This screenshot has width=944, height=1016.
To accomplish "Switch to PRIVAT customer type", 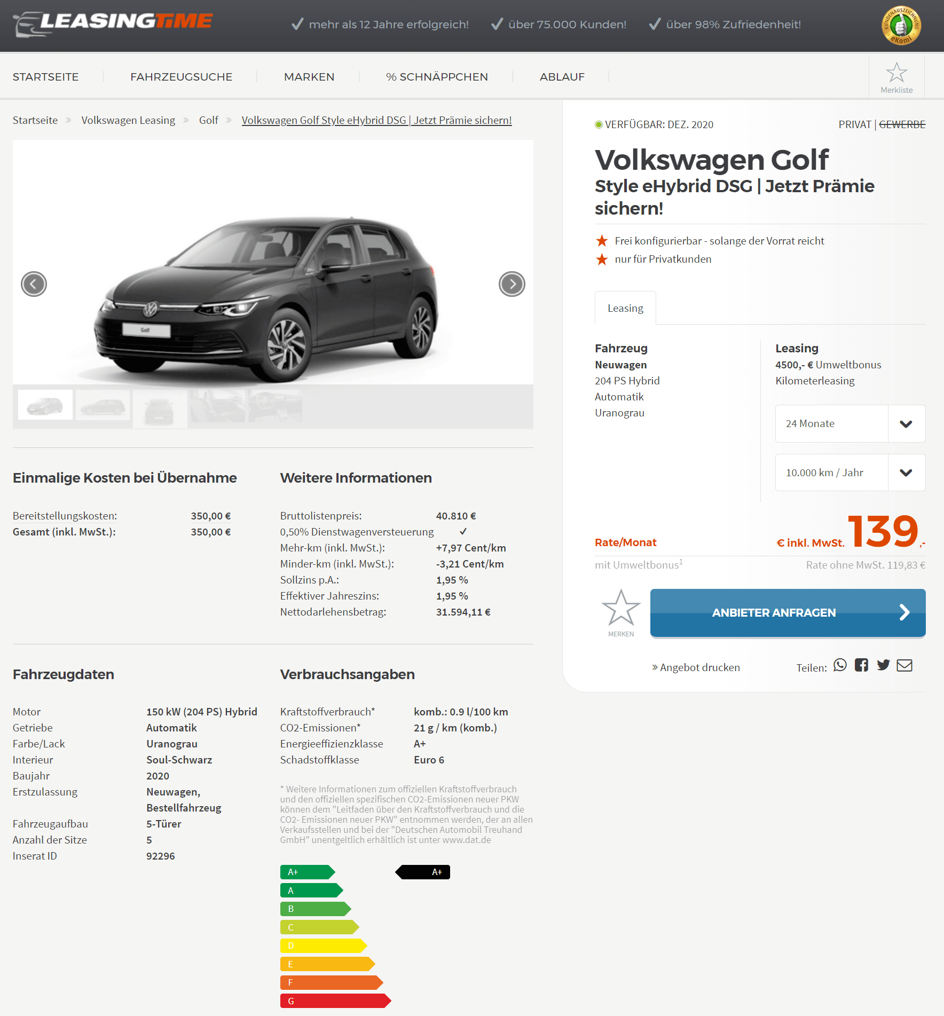I will [854, 124].
